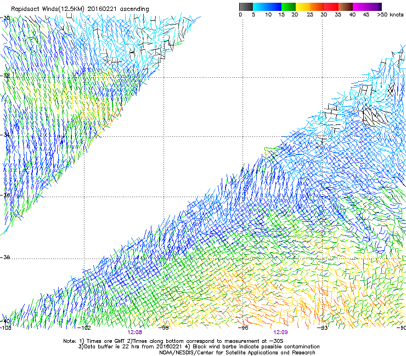Click the gray 0-5 knots legend swatch

click(x=246, y=7)
